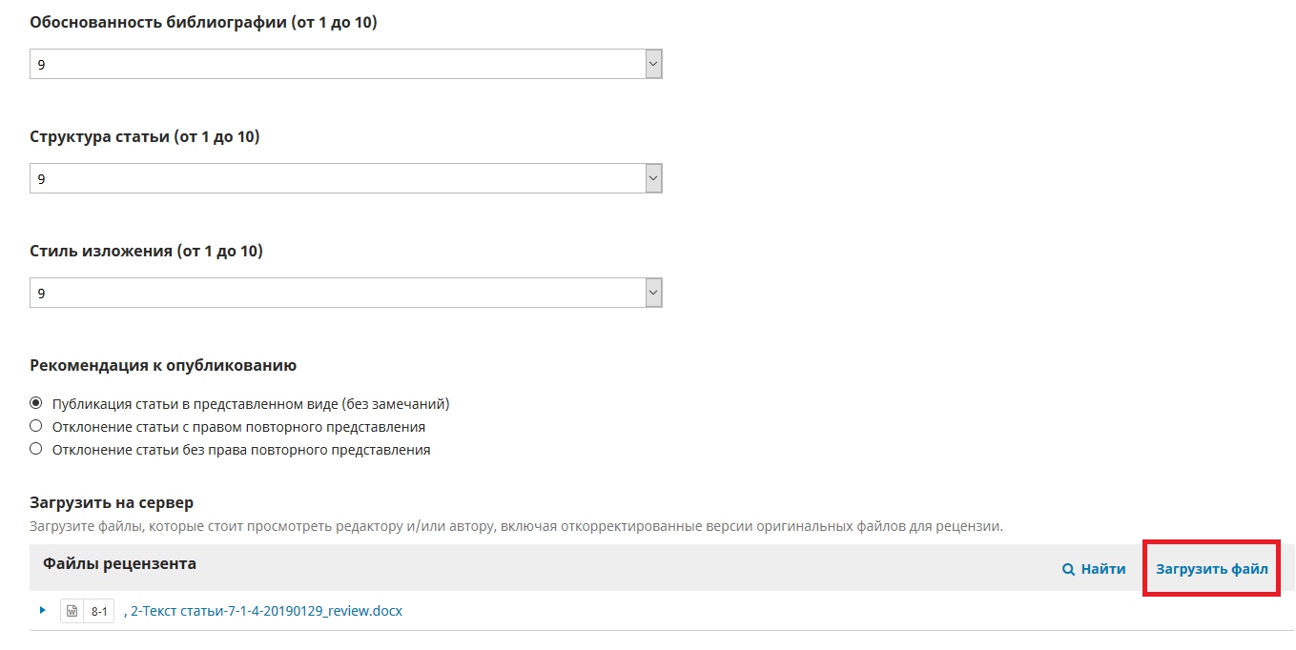The width and height of the screenshot is (1296, 650).
Task: Expand file details with the blue triangle
Action: click(x=43, y=610)
